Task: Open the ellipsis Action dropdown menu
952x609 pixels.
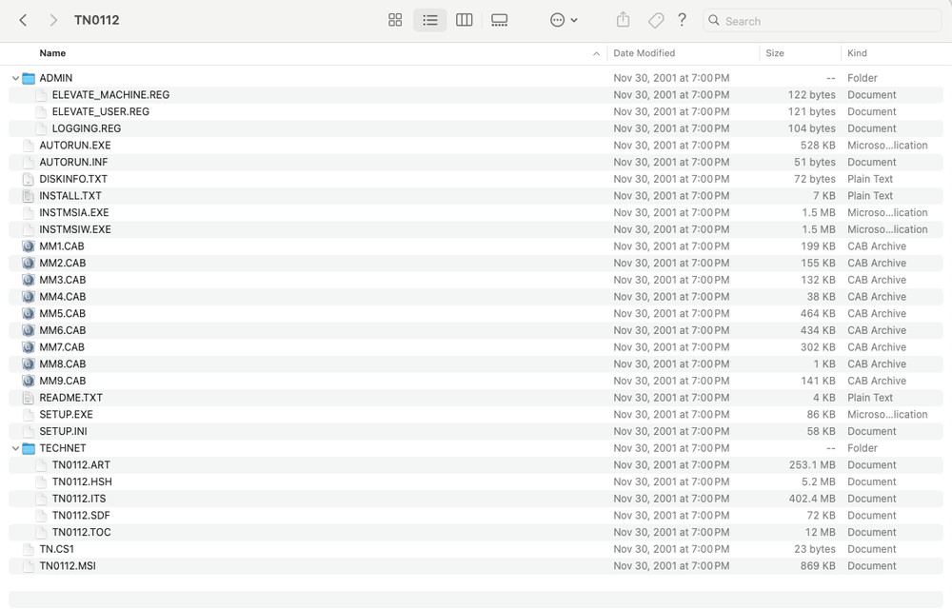Action: coord(564,20)
